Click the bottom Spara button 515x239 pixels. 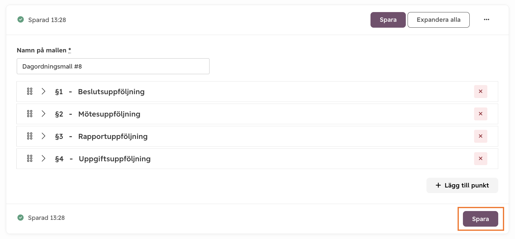(480, 219)
